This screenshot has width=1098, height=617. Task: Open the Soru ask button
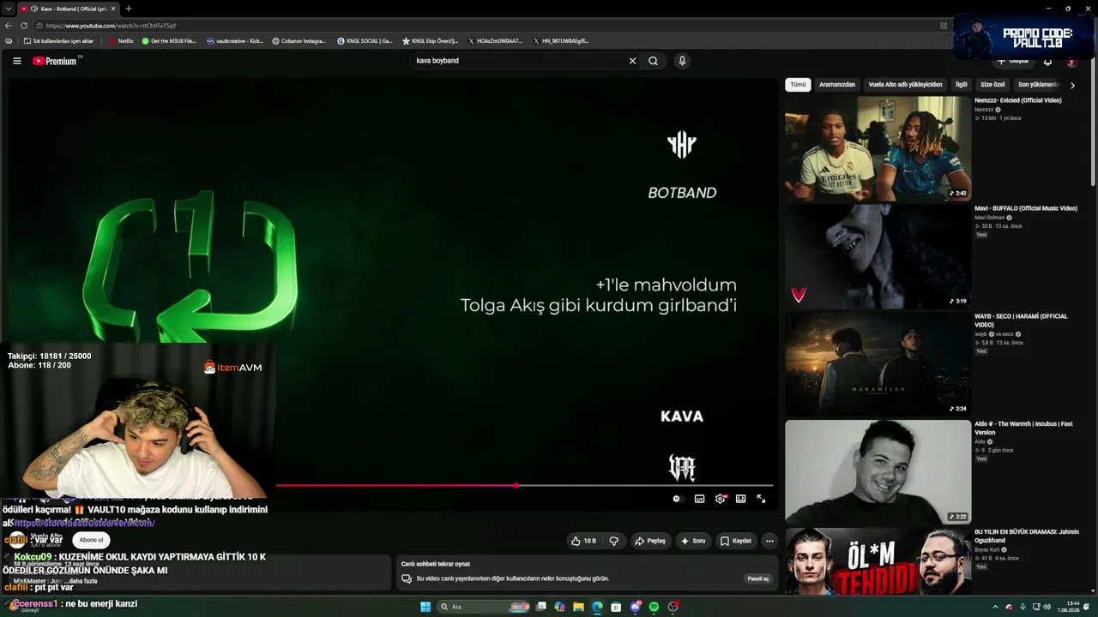(693, 541)
